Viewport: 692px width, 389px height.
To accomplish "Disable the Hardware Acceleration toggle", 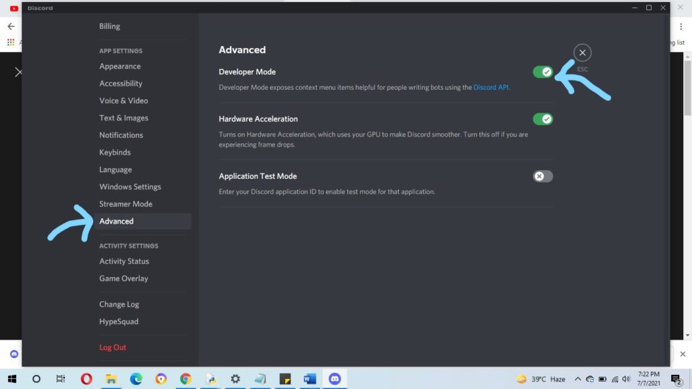I will pyautogui.click(x=543, y=119).
